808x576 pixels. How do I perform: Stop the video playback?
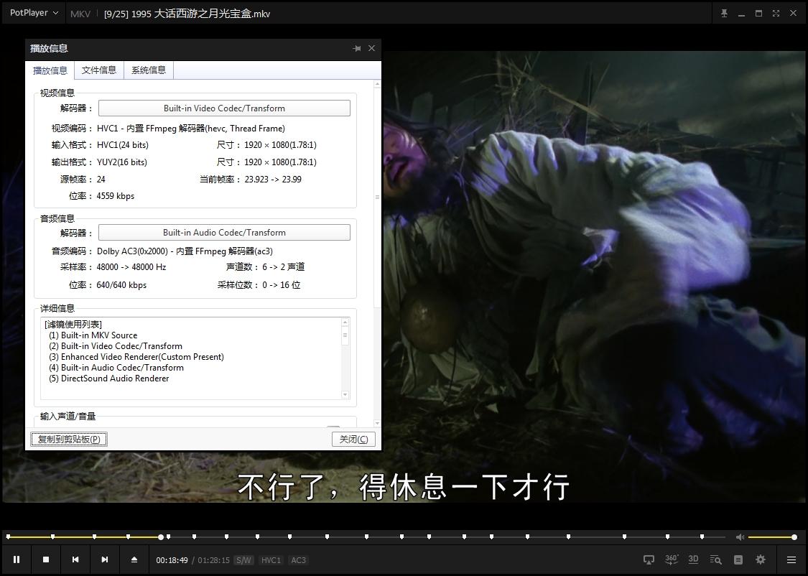tap(46, 559)
